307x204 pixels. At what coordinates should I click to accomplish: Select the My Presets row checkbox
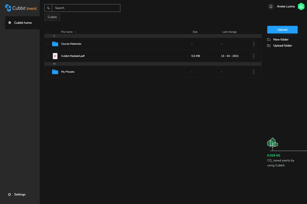pyautogui.click(x=47, y=72)
